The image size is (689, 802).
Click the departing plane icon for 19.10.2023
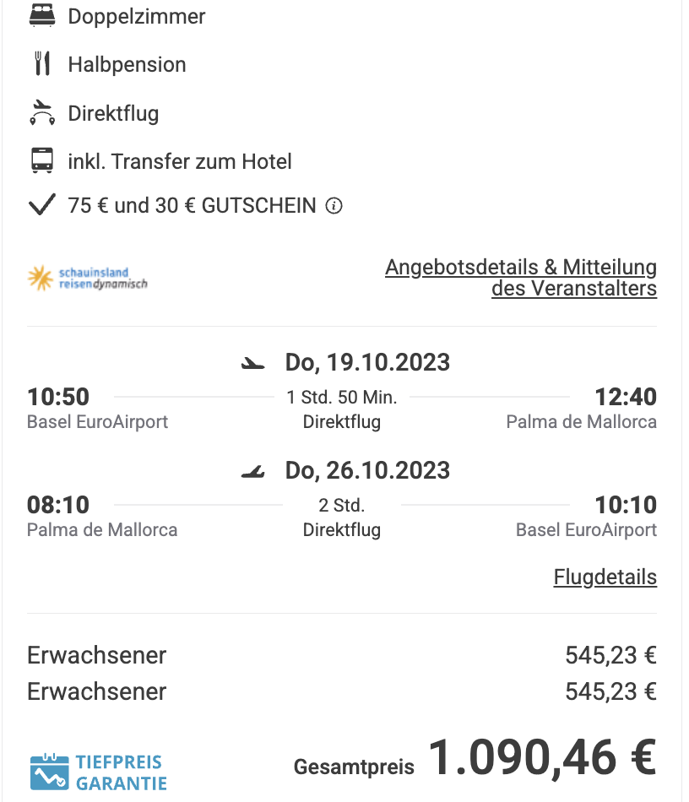[x=252, y=363]
